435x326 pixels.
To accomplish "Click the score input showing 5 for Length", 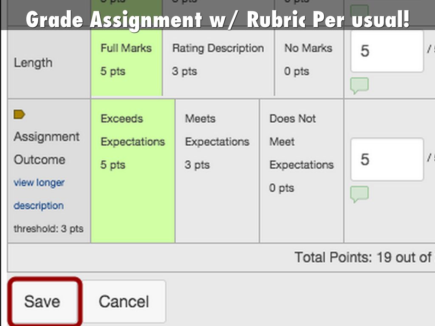I will coord(386,51).
